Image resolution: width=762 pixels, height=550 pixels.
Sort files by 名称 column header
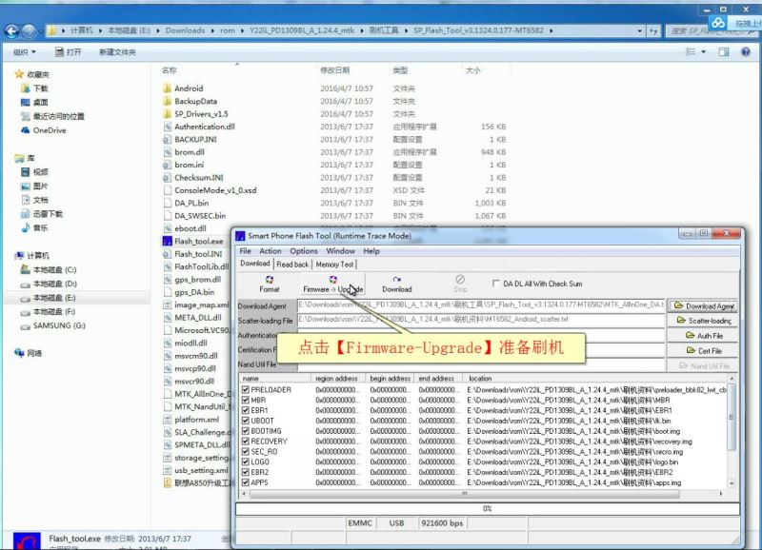click(x=170, y=70)
